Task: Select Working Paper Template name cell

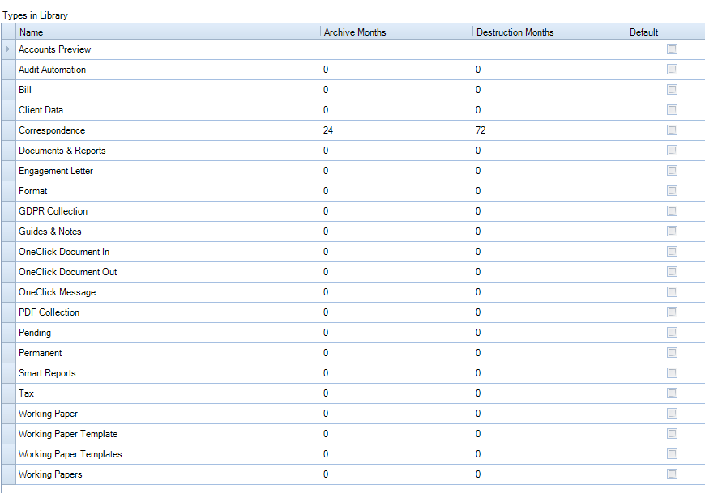Action: [x=169, y=433]
